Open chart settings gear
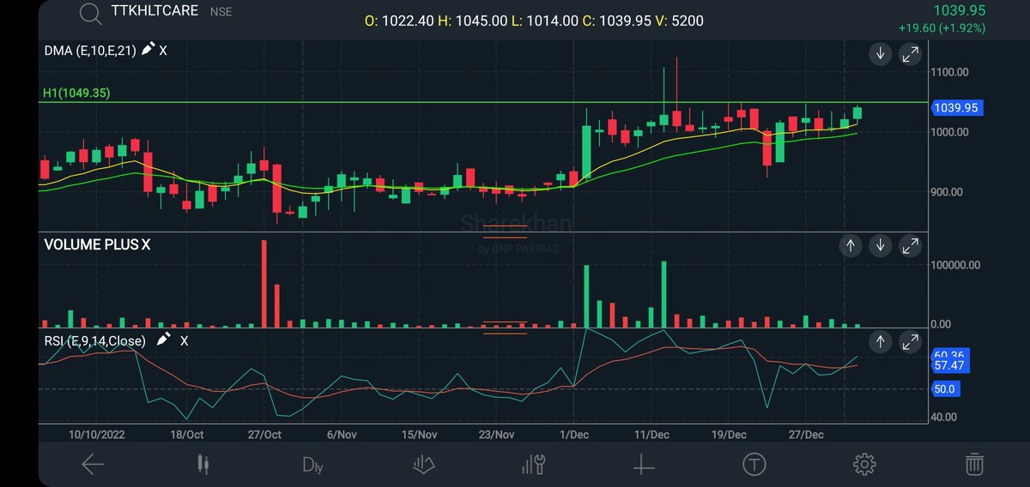The height and width of the screenshot is (487, 1030). [x=864, y=465]
